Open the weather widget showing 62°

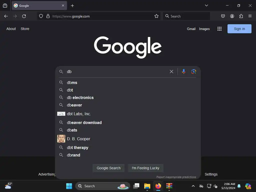[8, 186]
